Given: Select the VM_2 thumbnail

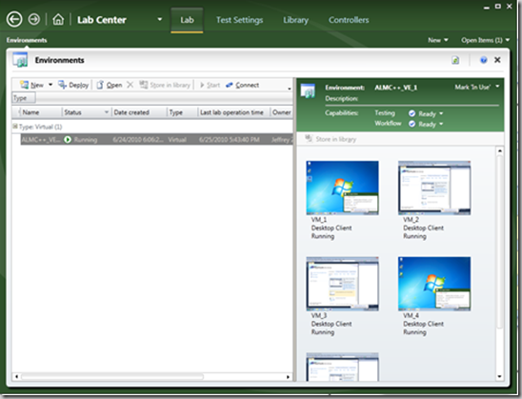Looking at the screenshot, I should [434, 188].
